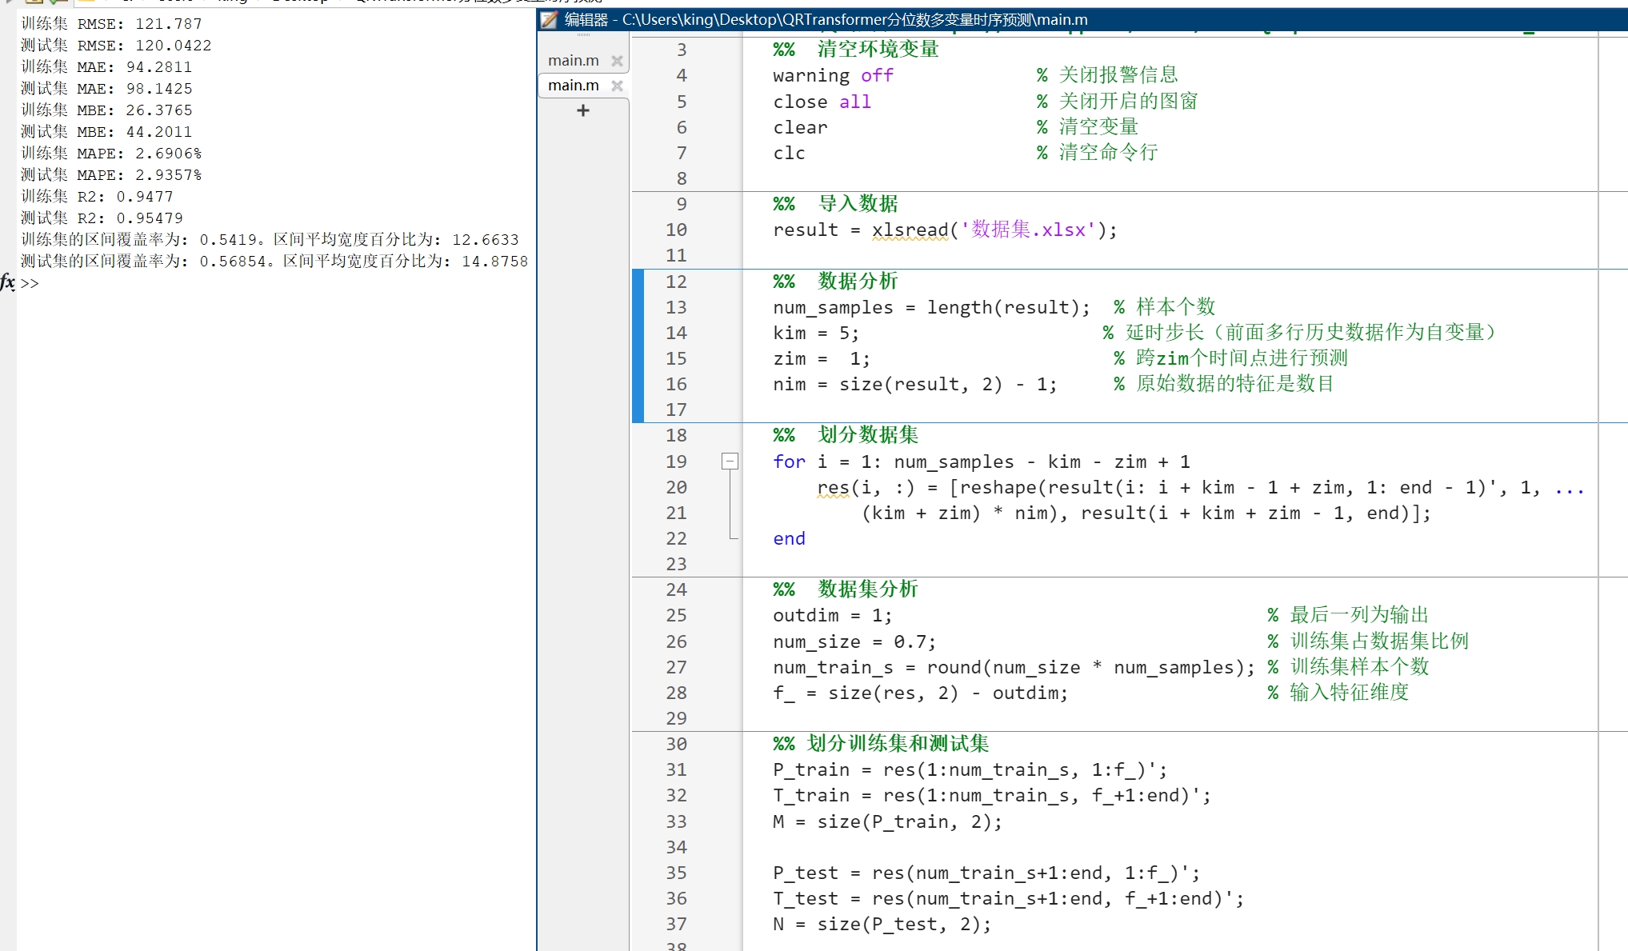Collapse the for loop fold at line 19

(730, 462)
